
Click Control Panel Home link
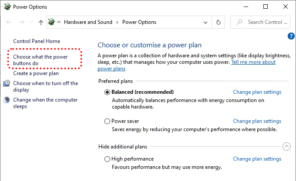[37, 41]
